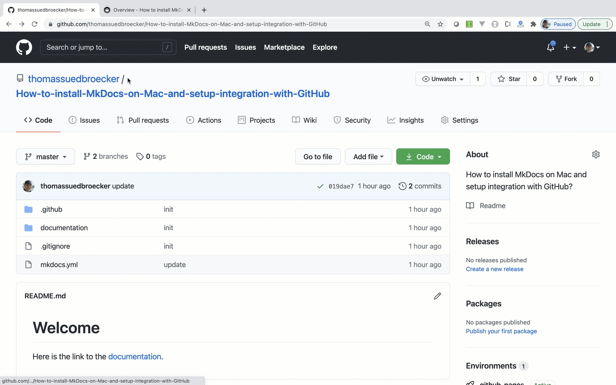Expand the plus create-new menu

[x=569, y=47]
